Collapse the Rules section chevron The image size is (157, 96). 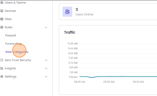pos(46,27)
